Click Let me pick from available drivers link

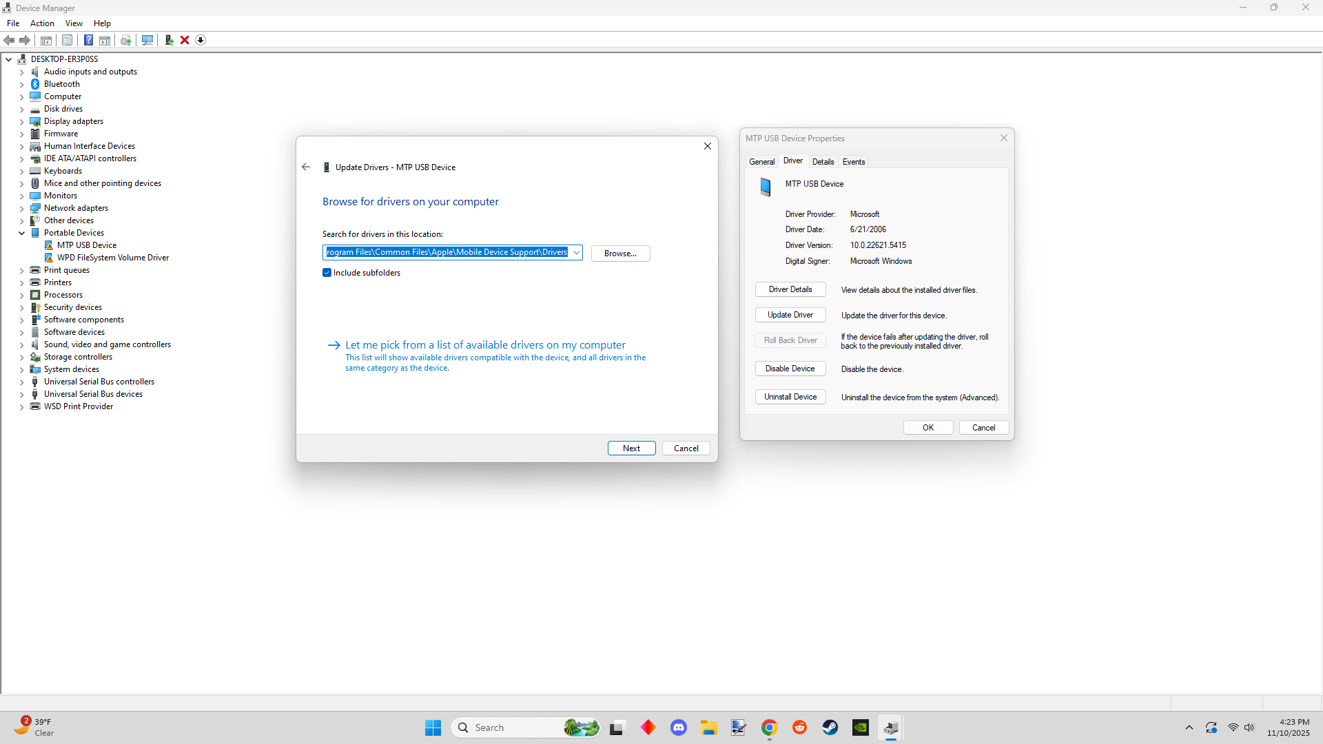point(485,345)
